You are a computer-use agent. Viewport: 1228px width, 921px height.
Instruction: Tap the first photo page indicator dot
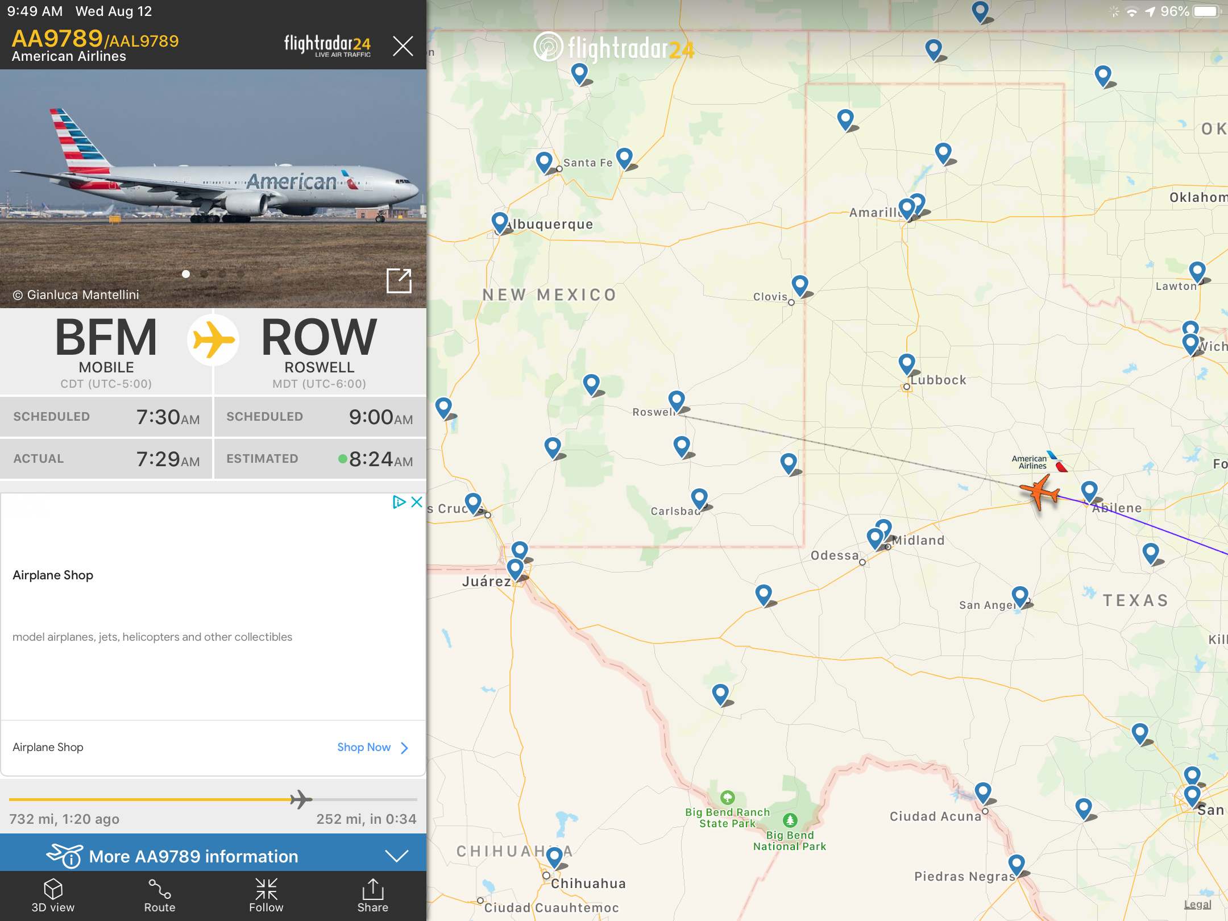186,274
